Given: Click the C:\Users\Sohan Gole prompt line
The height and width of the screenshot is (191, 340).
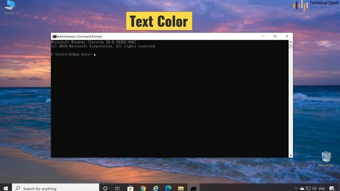Looking at the screenshot, I should coord(71,54).
